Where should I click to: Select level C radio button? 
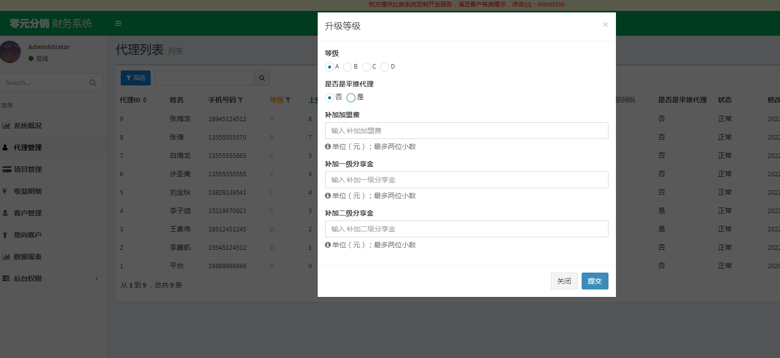[366, 67]
